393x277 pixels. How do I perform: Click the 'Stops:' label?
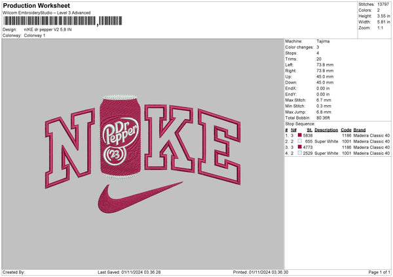coord(291,54)
